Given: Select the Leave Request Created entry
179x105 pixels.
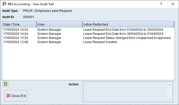Looking at the screenshot, I should [x=100, y=42].
